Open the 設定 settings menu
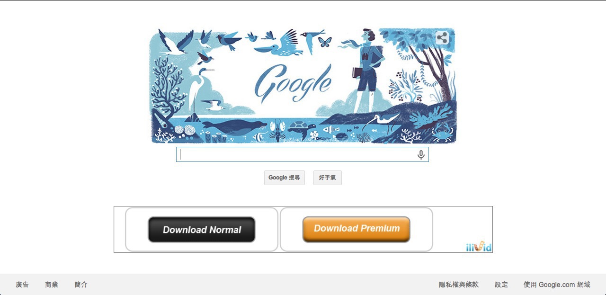This screenshot has height=295, width=606. pyautogui.click(x=501, y=285)
